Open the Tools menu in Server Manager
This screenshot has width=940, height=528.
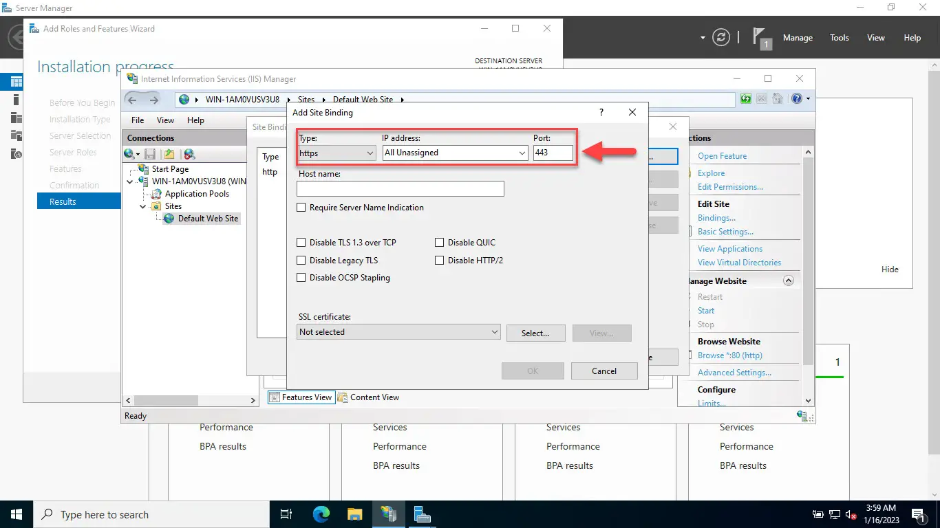839,38
